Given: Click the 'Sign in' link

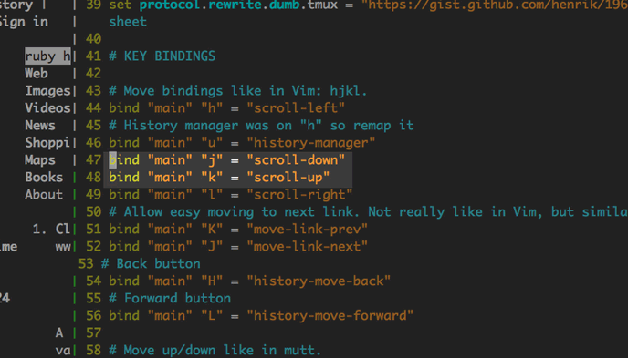Looking at the screenshot, I should (x=23, y=22).
